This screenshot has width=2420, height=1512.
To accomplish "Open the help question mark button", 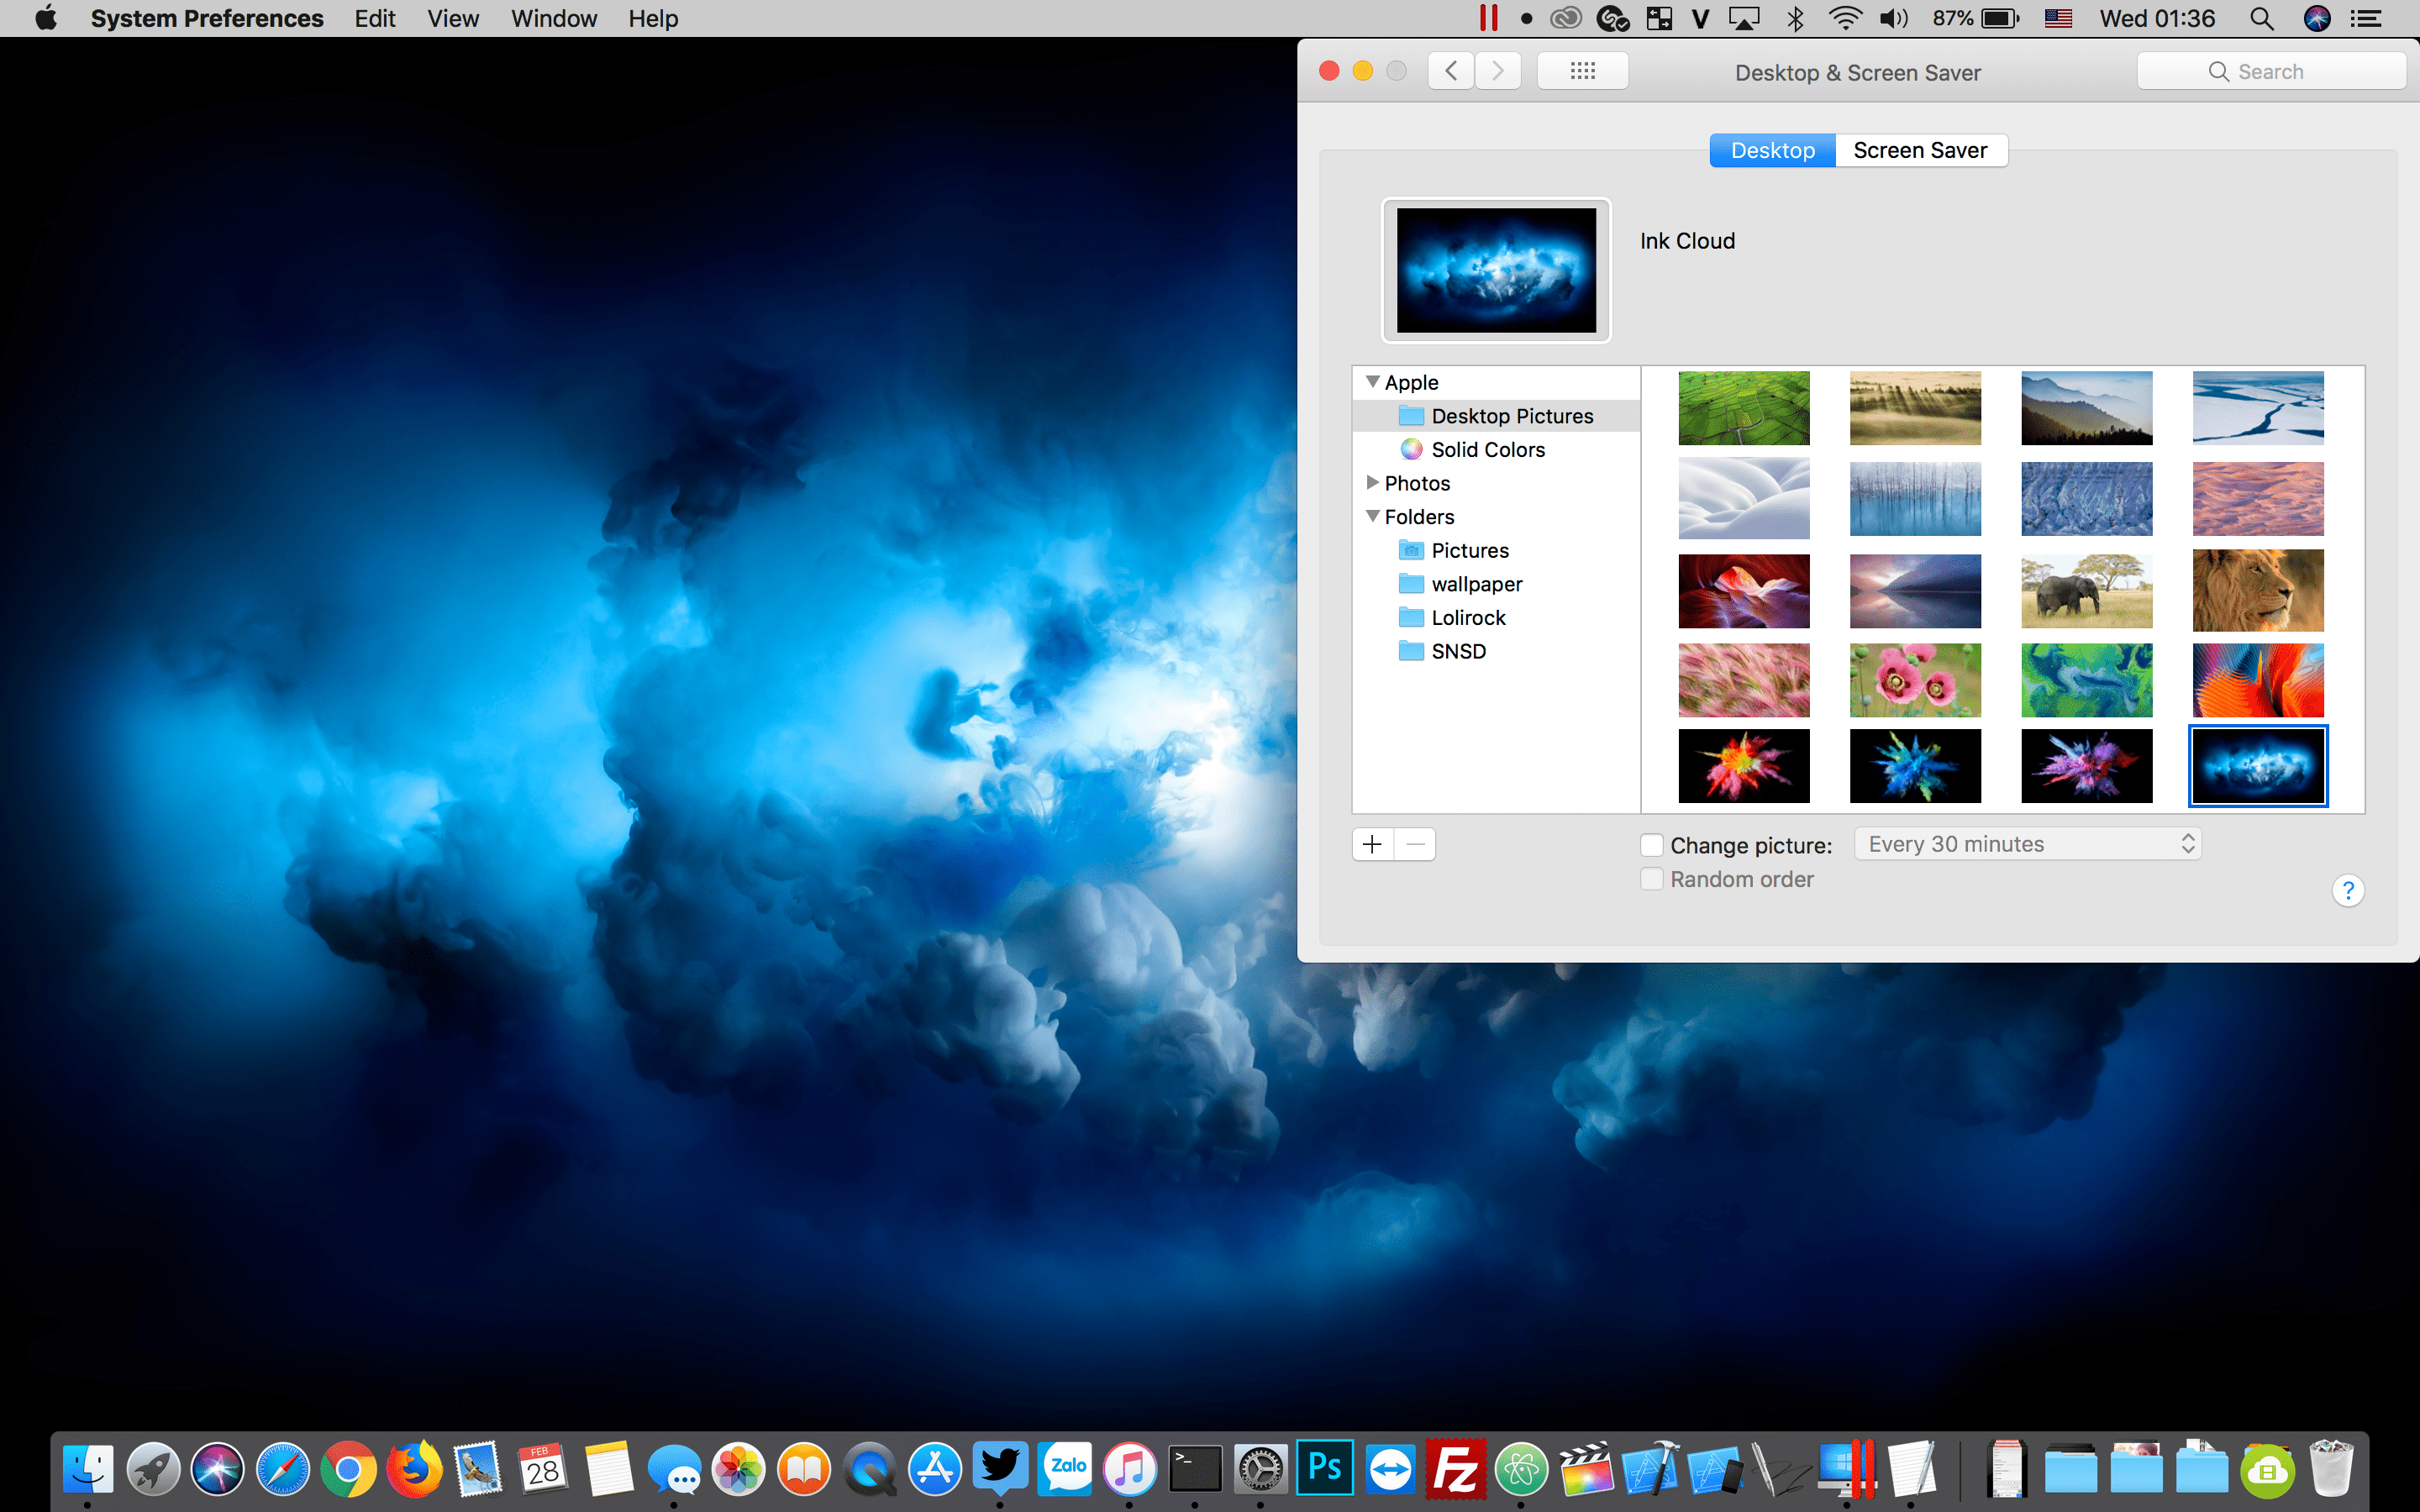I will coord(2347,890).
